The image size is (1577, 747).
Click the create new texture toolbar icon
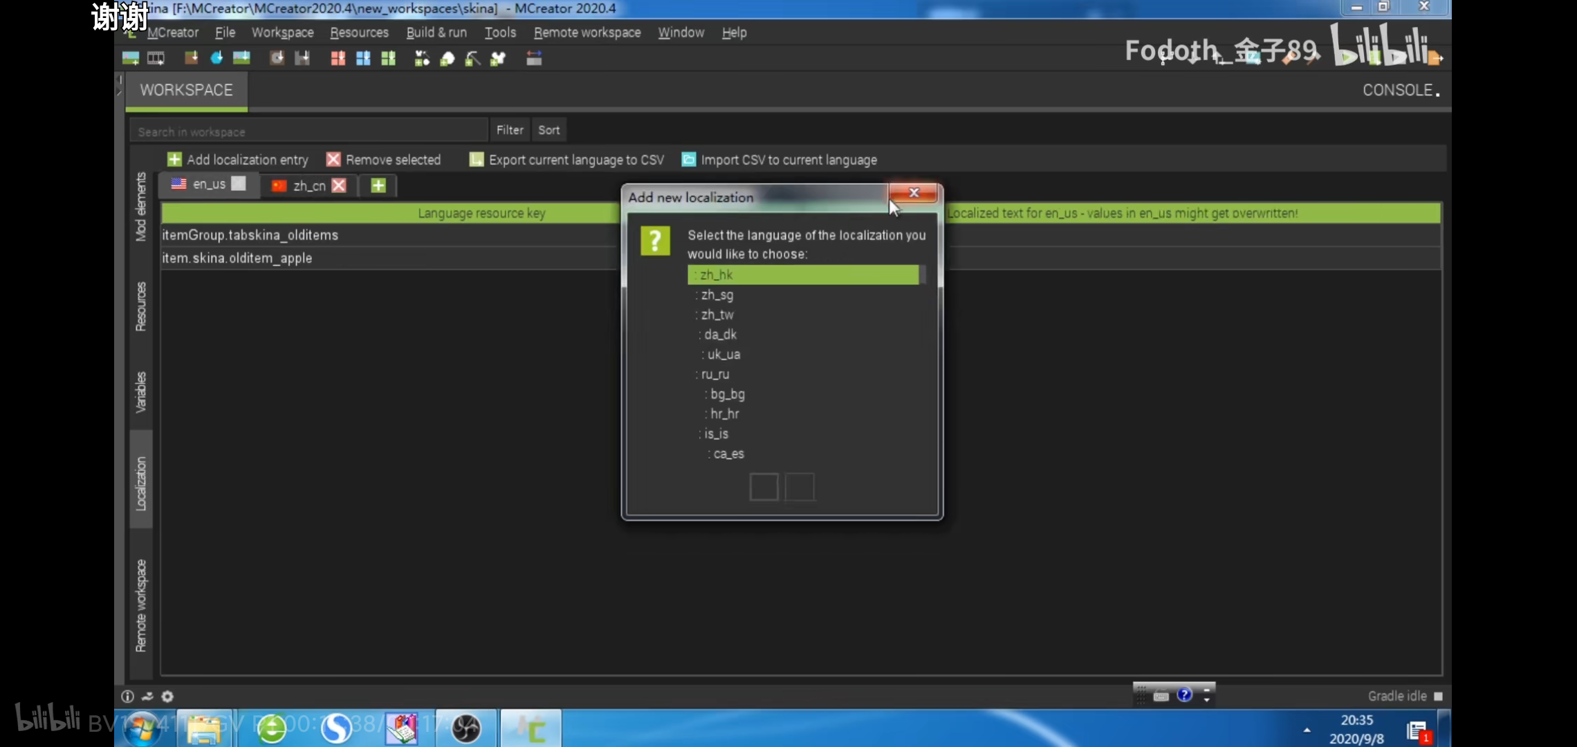[x=130, y=59]
